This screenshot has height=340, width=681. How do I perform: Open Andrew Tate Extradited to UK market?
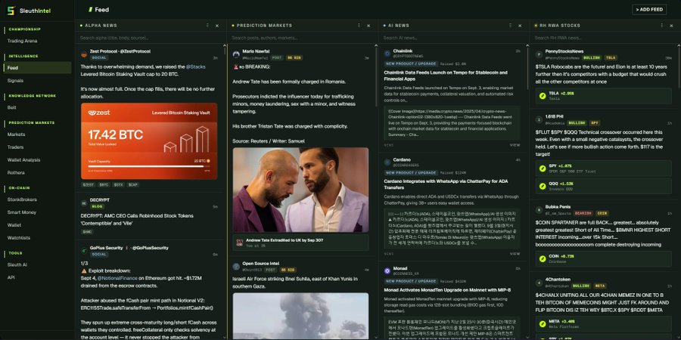[300, 243]
